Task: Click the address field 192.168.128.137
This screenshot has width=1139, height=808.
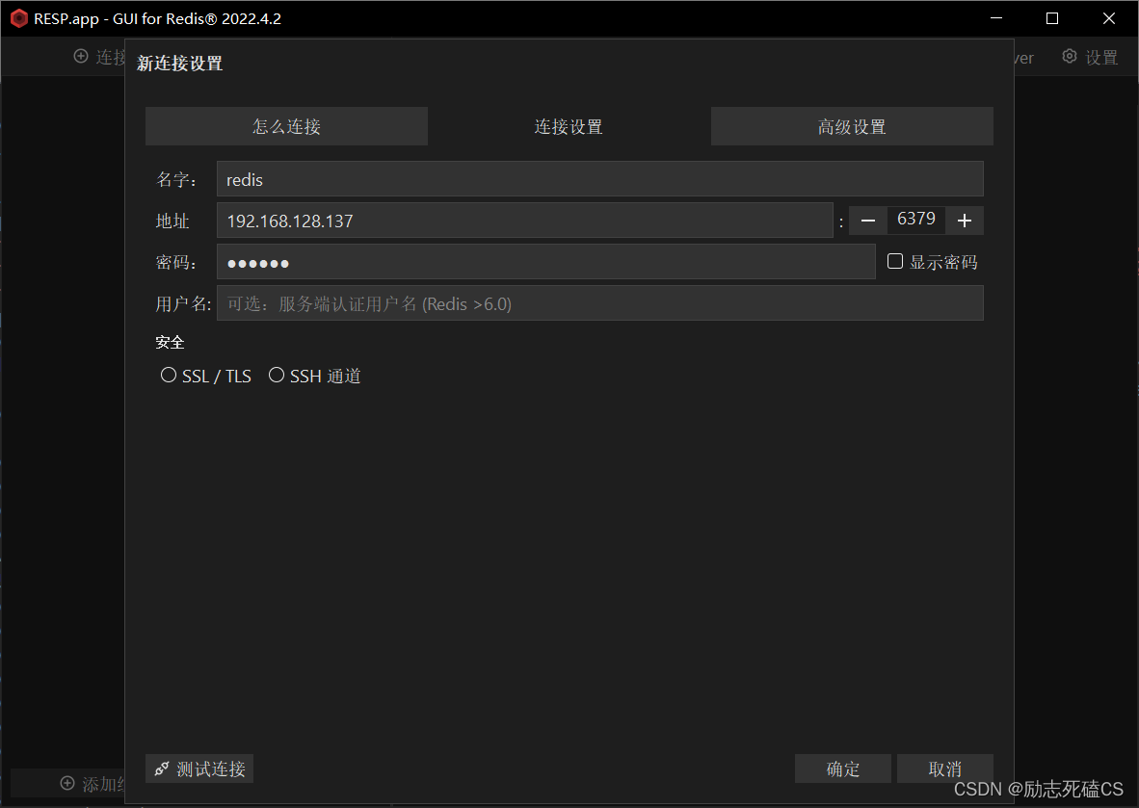Action: [x=524, y=221]
